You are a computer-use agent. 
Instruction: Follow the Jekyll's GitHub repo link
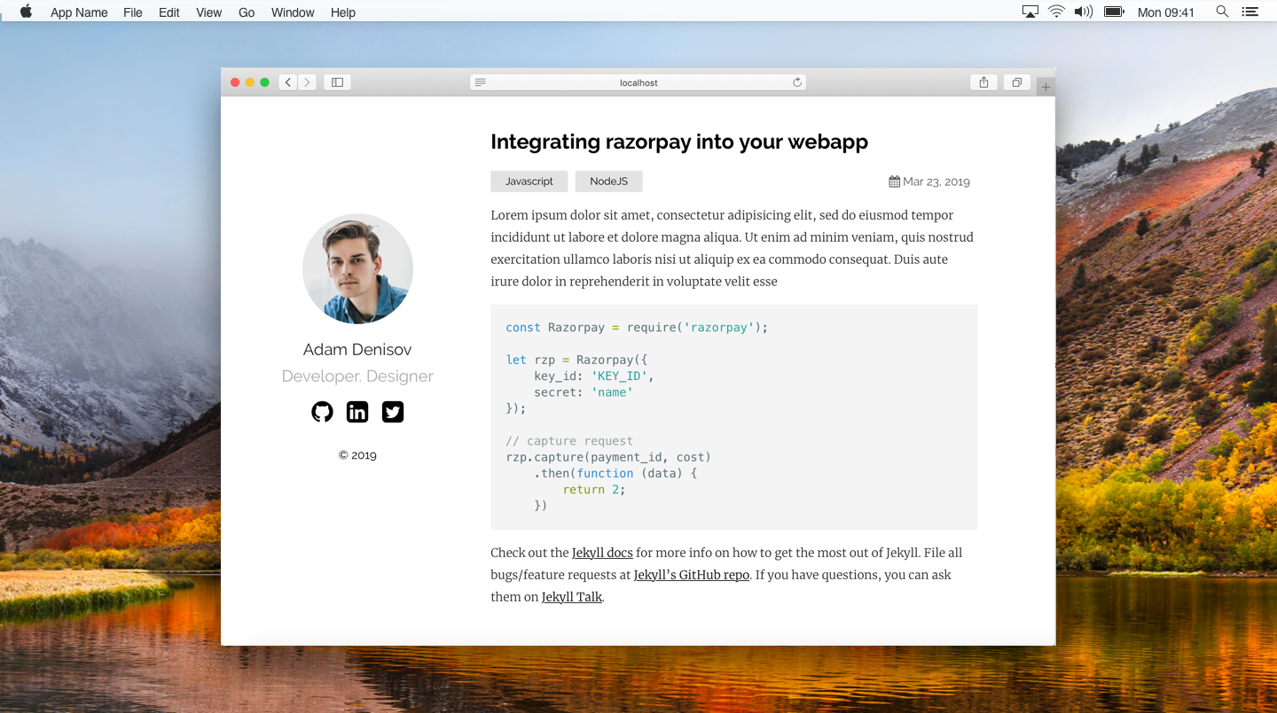[692, 575]
